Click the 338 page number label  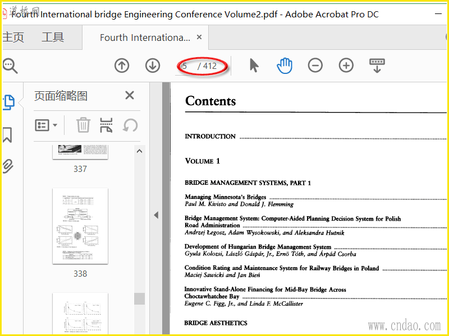[80, 274]
